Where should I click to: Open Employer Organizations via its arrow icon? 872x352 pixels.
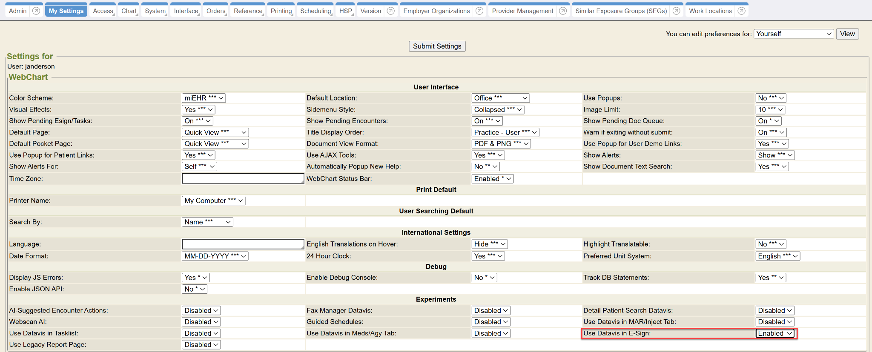coord(479,11)
